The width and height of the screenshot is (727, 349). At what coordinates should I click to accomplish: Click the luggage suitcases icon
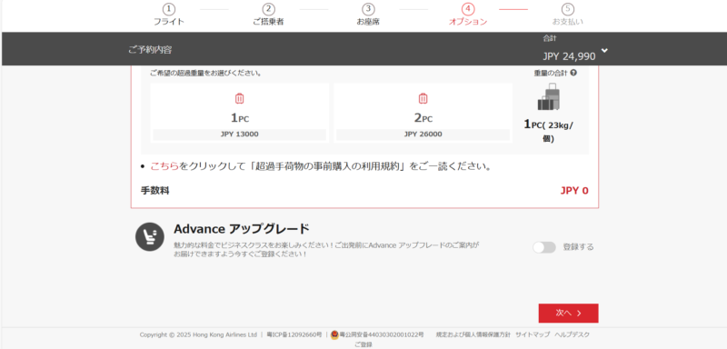[x=549, y=97]
